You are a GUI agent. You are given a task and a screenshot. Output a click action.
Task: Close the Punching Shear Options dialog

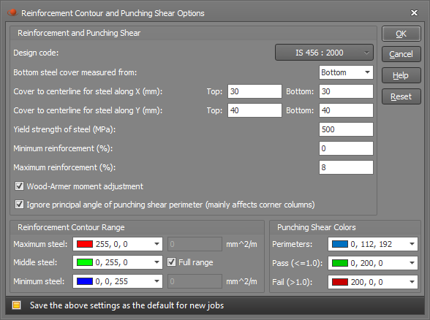point(414,13)
